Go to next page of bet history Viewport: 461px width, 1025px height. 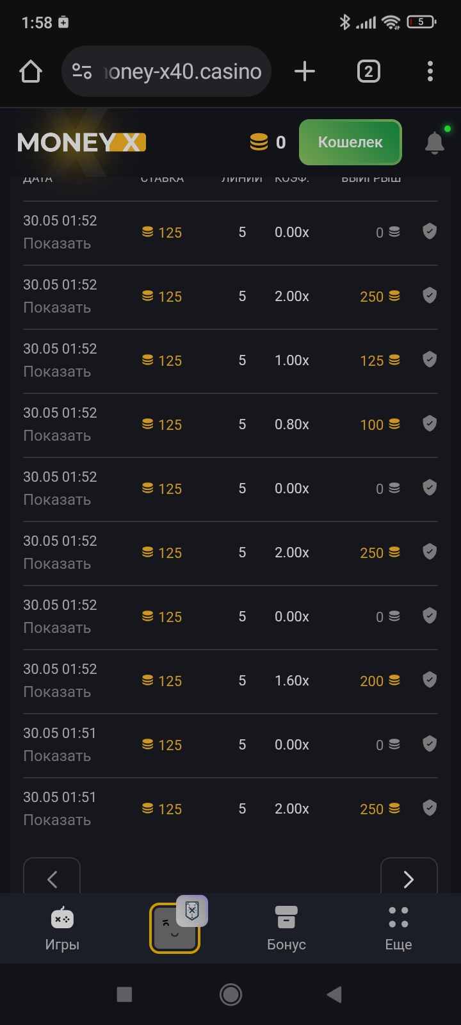(408, 878)
